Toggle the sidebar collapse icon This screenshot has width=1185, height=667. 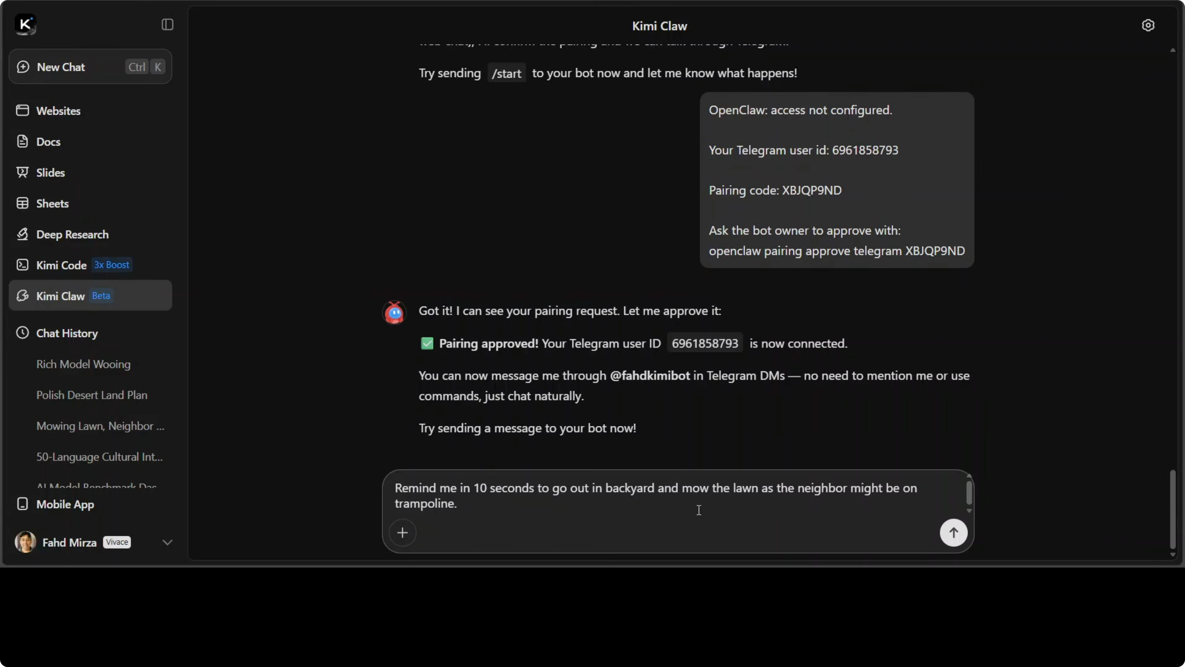167,24
